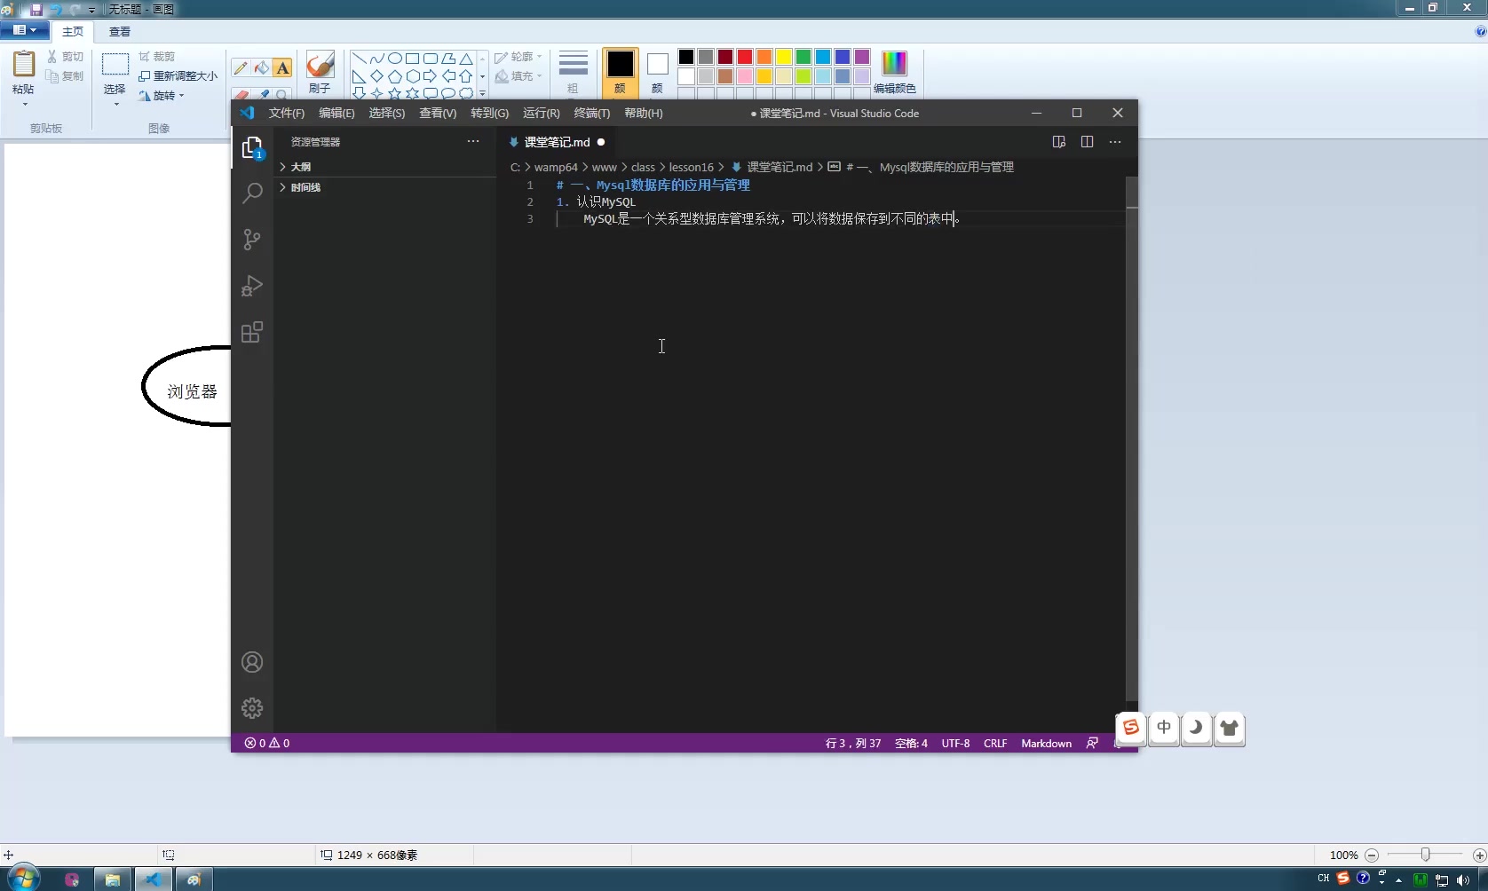The width and height of the screenshot is (1488, 891).
Task: Open the 文件(F) menu in VS Code
Action: [x=286, y=113]
